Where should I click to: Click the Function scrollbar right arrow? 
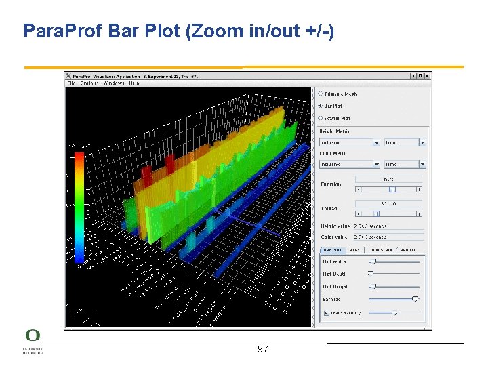pos(420,190)
